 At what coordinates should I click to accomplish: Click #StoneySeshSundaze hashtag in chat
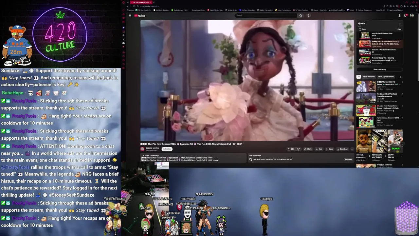coord(72,195)
